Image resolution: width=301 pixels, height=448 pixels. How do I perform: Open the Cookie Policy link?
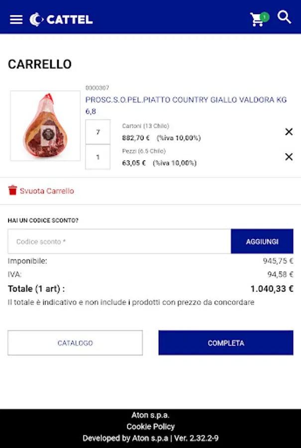pos(150,427)
